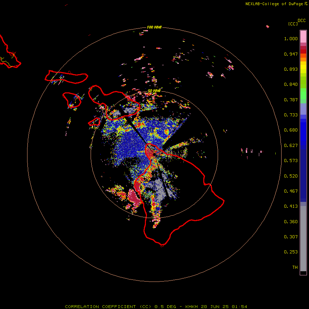Click the [CC] unit label
The image size is (309, 309).
tap(293, 24)
